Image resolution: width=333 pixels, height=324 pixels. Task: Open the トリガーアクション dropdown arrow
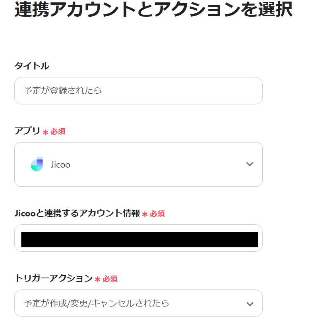[x=250, y=304]
